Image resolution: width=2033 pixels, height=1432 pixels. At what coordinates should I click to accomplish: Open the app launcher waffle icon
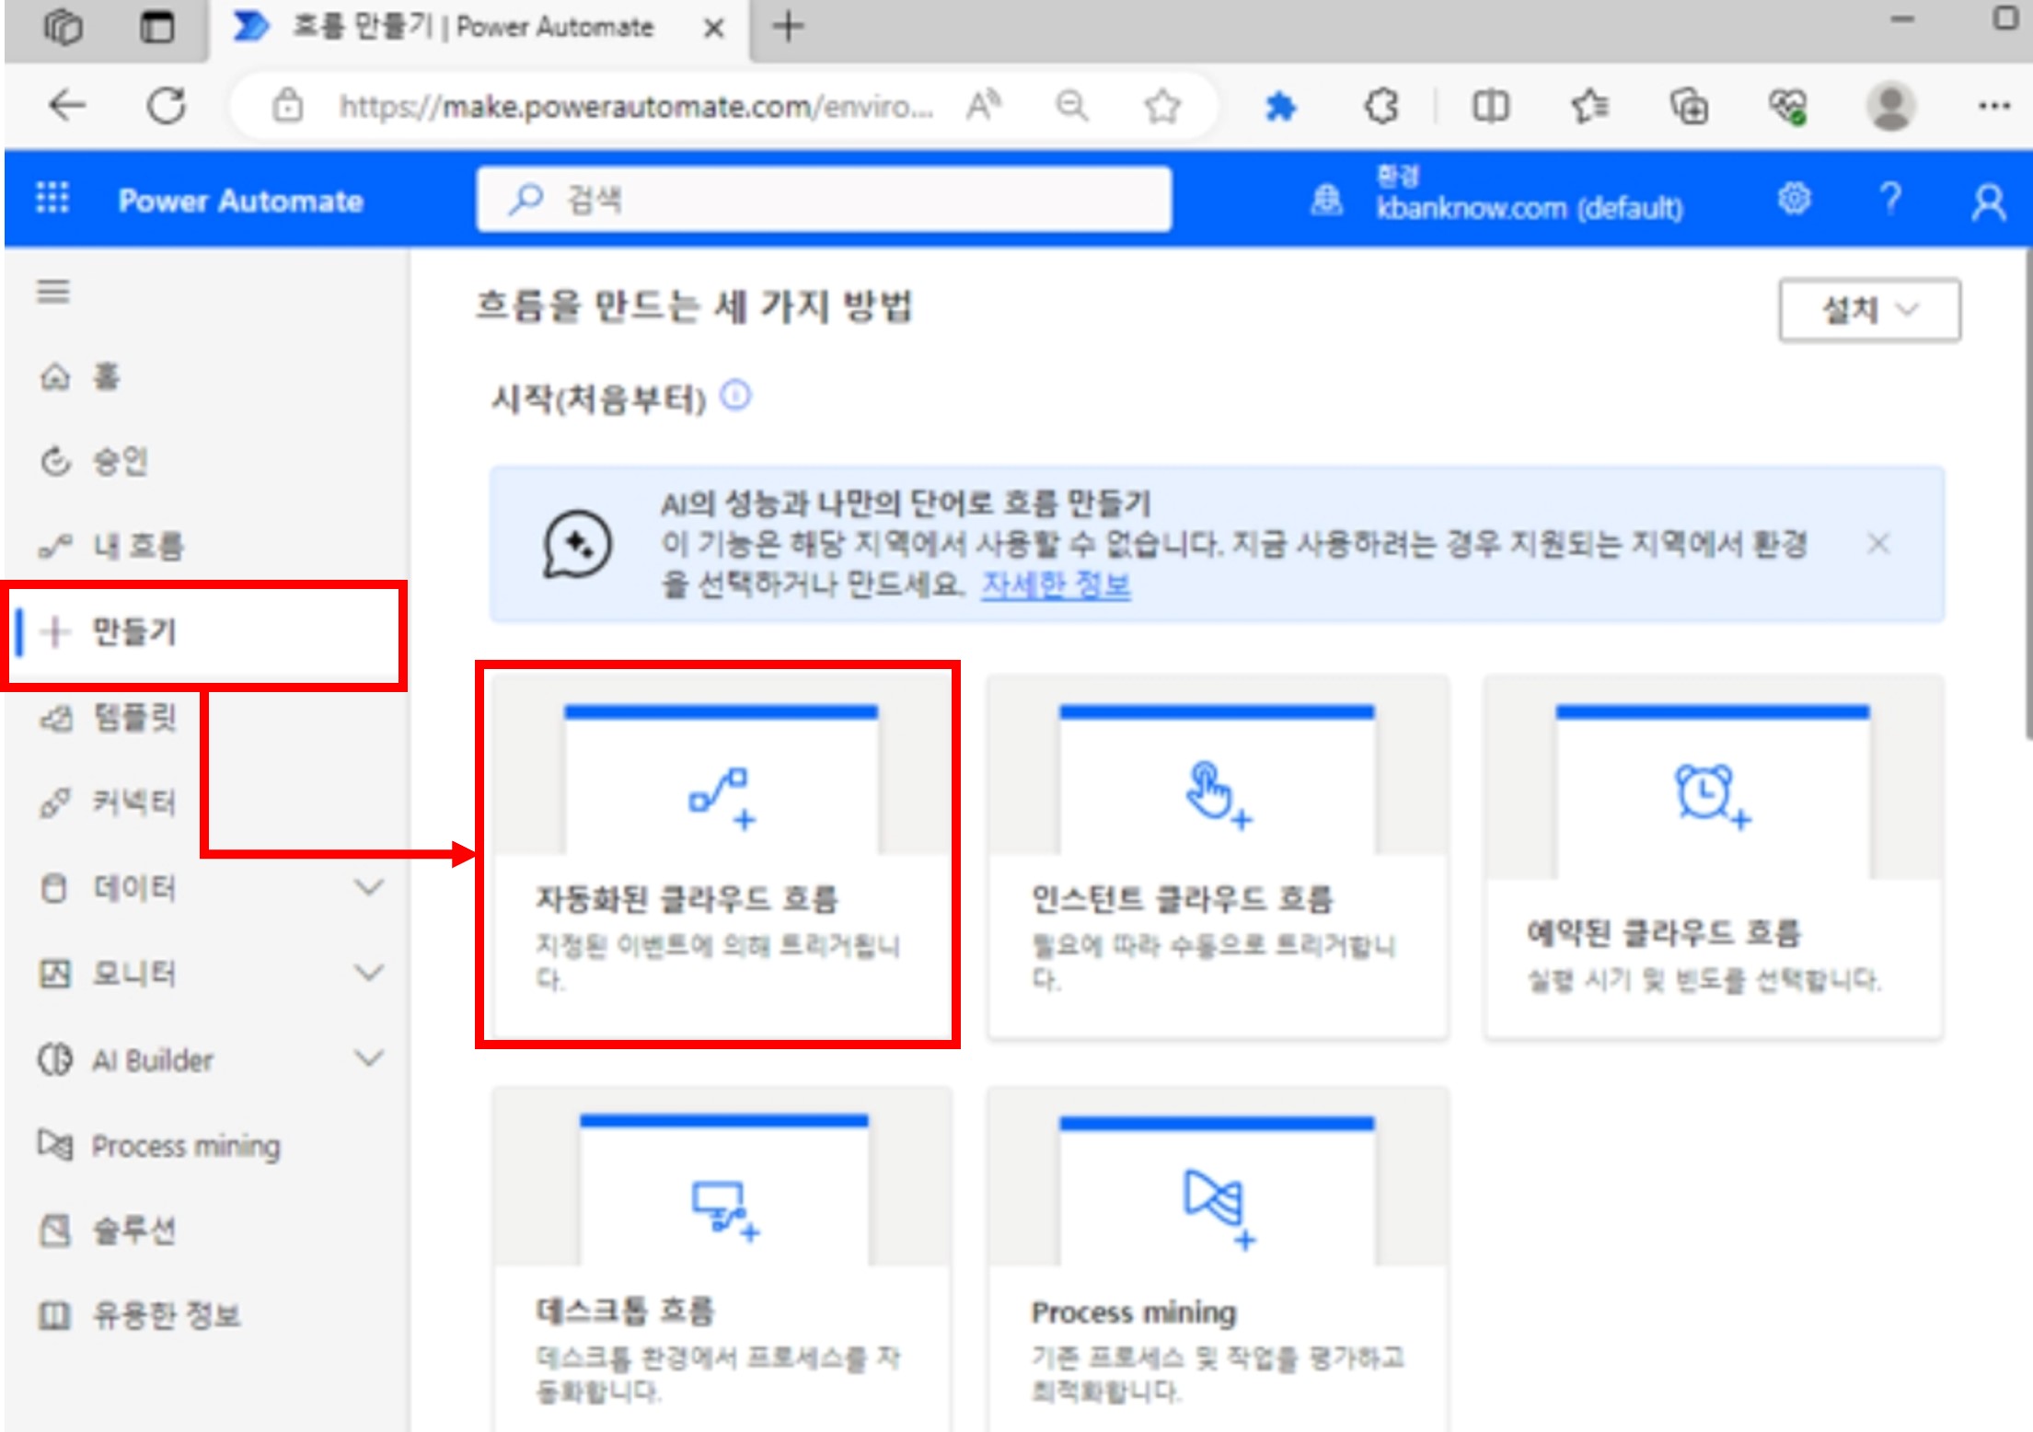point(52,198)
